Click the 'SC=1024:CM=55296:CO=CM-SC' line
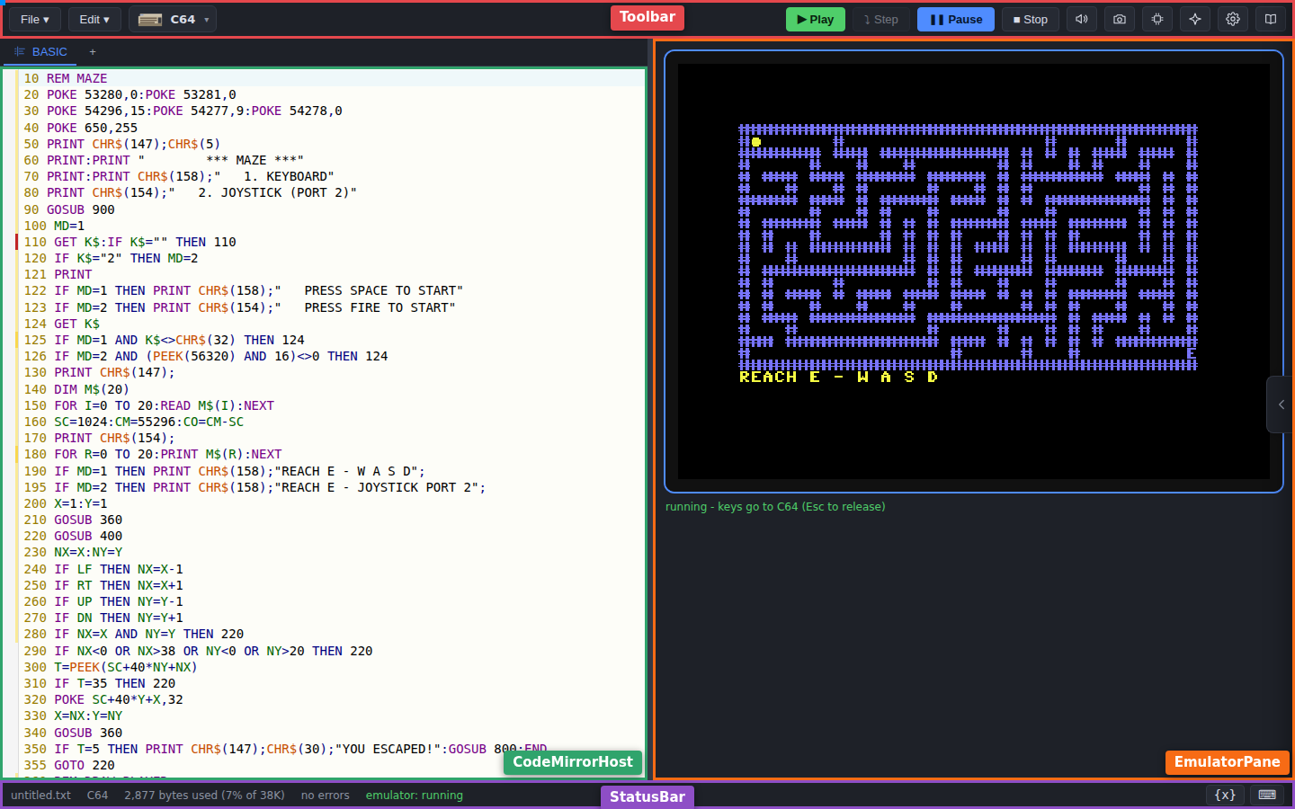The image size is (1295, 809). 333,422
